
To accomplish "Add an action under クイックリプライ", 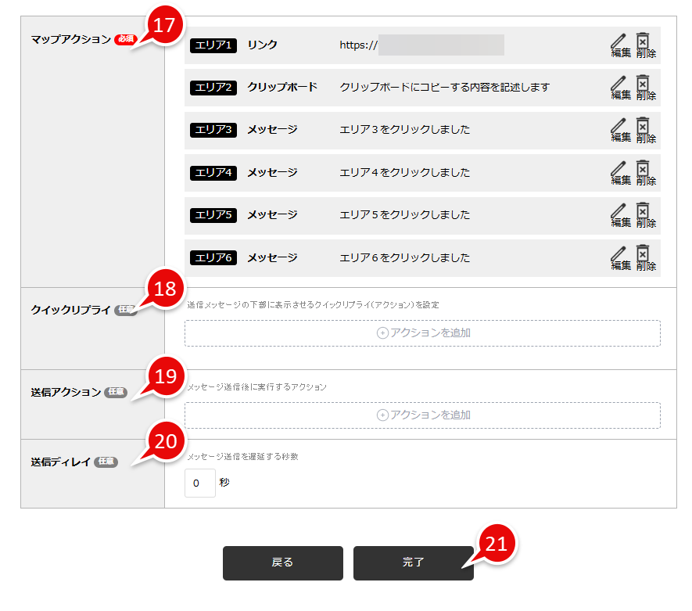I will (422, 332).
